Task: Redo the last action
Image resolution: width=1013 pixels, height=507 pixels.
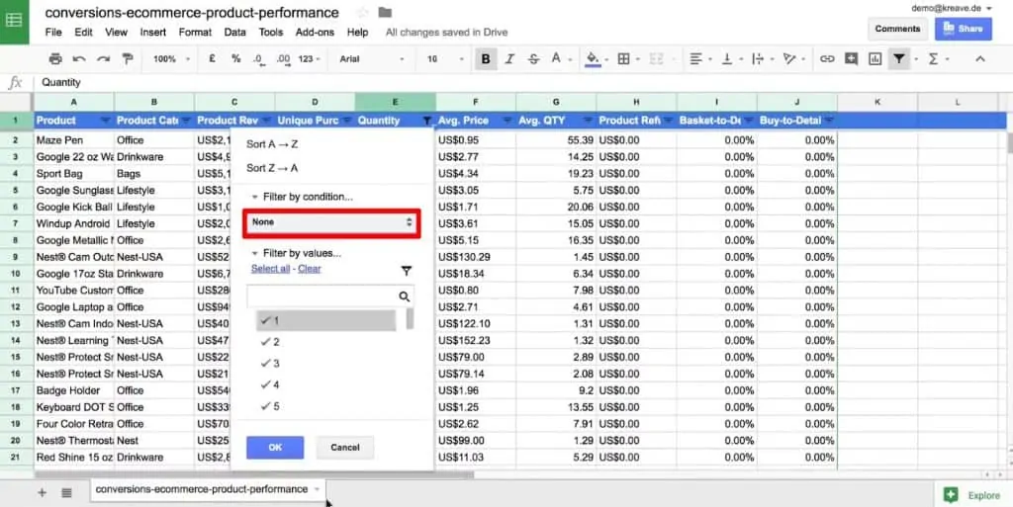Action: [x=103, y=58]
